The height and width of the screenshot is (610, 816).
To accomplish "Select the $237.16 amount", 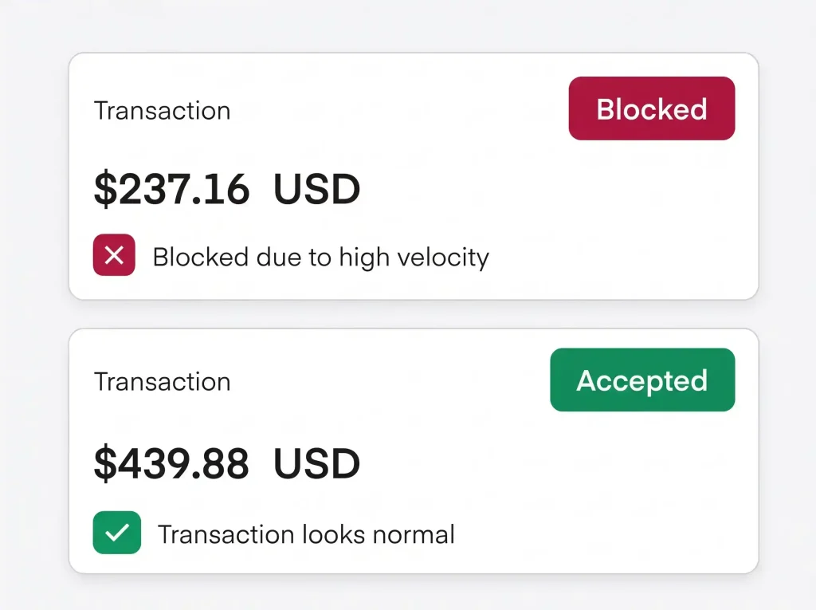I will (172, 188).
